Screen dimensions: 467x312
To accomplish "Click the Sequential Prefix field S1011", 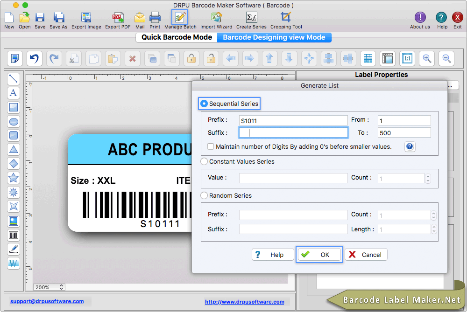I will pos(293,120).
